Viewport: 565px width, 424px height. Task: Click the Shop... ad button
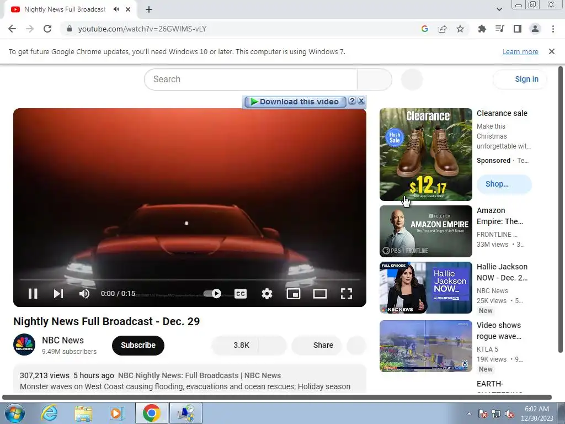click(x=504, y=184)
